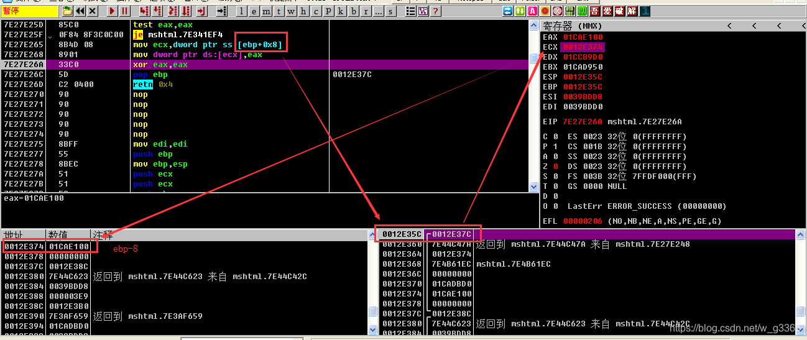Open Threads window with 't' button
The height and width of the screenshot is (340, 807).
coord(278,11)
